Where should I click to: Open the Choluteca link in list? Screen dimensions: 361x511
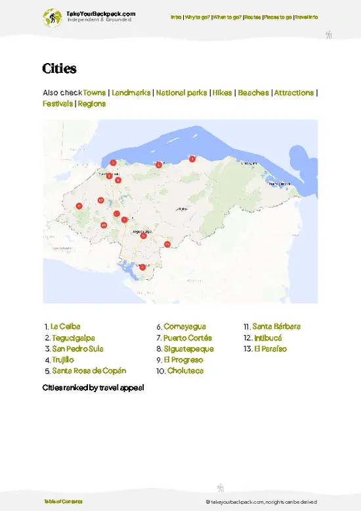pyautogui.click(x=185, y=371)
